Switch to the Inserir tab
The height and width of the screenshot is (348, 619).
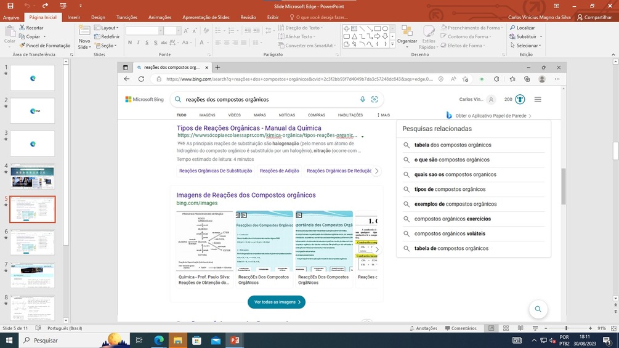pyautogui.click(x=73, y=17)
